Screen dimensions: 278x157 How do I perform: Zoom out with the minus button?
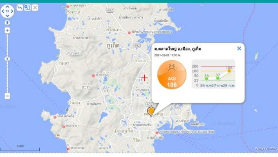(x=7, y=96)
